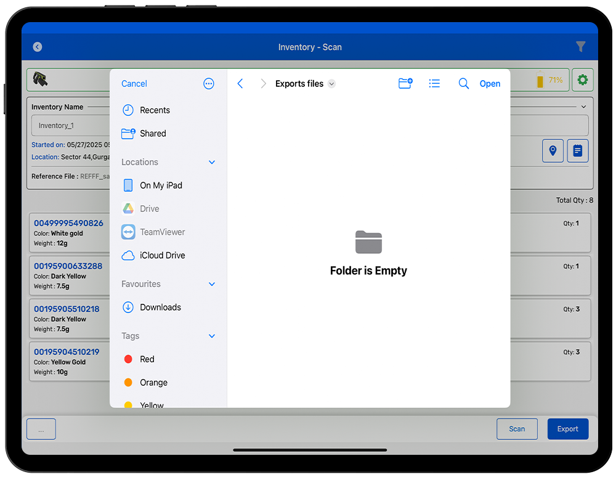This screenshot has height=477, width=616.
Task: Open the more options ellipsis circle
Action: point(209,84)
